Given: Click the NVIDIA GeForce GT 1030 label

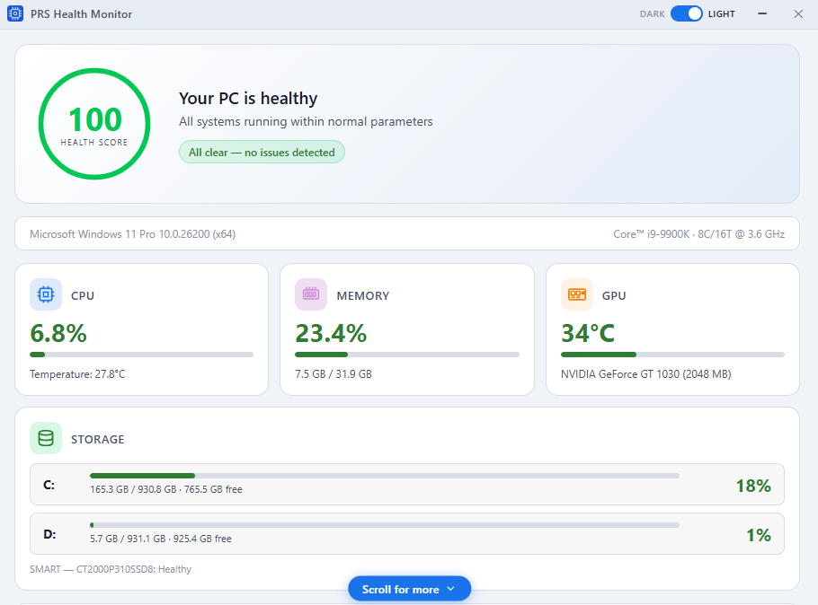Looking at the screenshot, I should [x=645, y=374].
